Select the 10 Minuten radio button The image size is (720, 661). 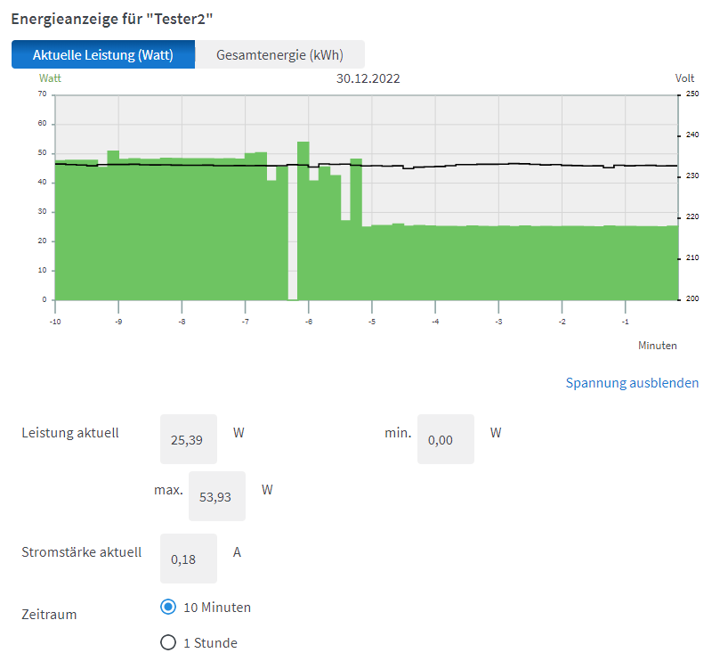[x=168, y=607]
